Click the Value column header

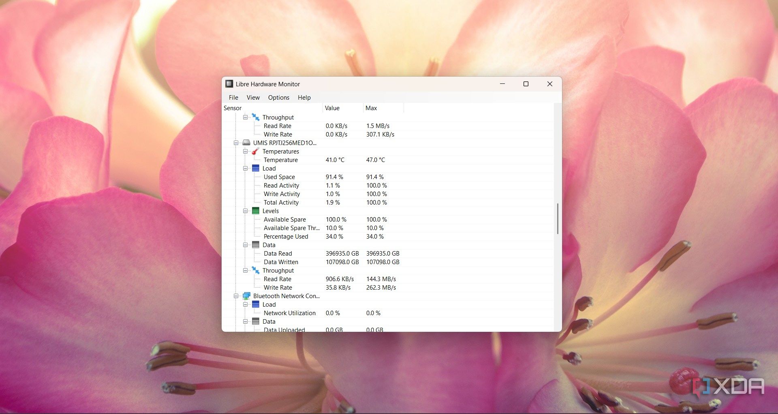click(343, 108)
